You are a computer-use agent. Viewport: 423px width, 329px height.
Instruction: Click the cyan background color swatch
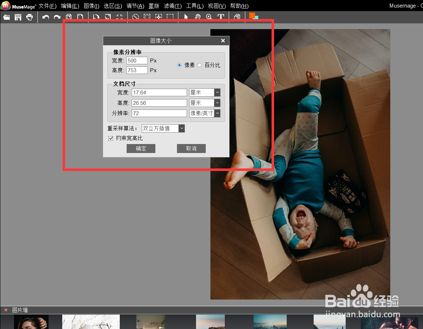point(257,18)
